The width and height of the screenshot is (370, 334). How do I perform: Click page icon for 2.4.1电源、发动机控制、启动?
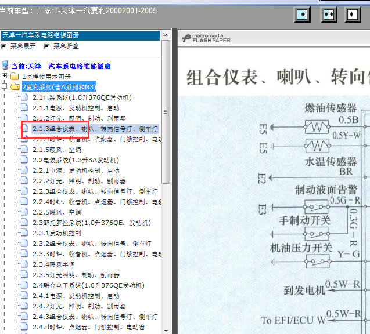tap(24, 295)
